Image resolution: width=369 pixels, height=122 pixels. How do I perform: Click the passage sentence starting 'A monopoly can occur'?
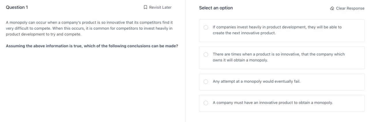pyautogui.click(x=86, y=22)
